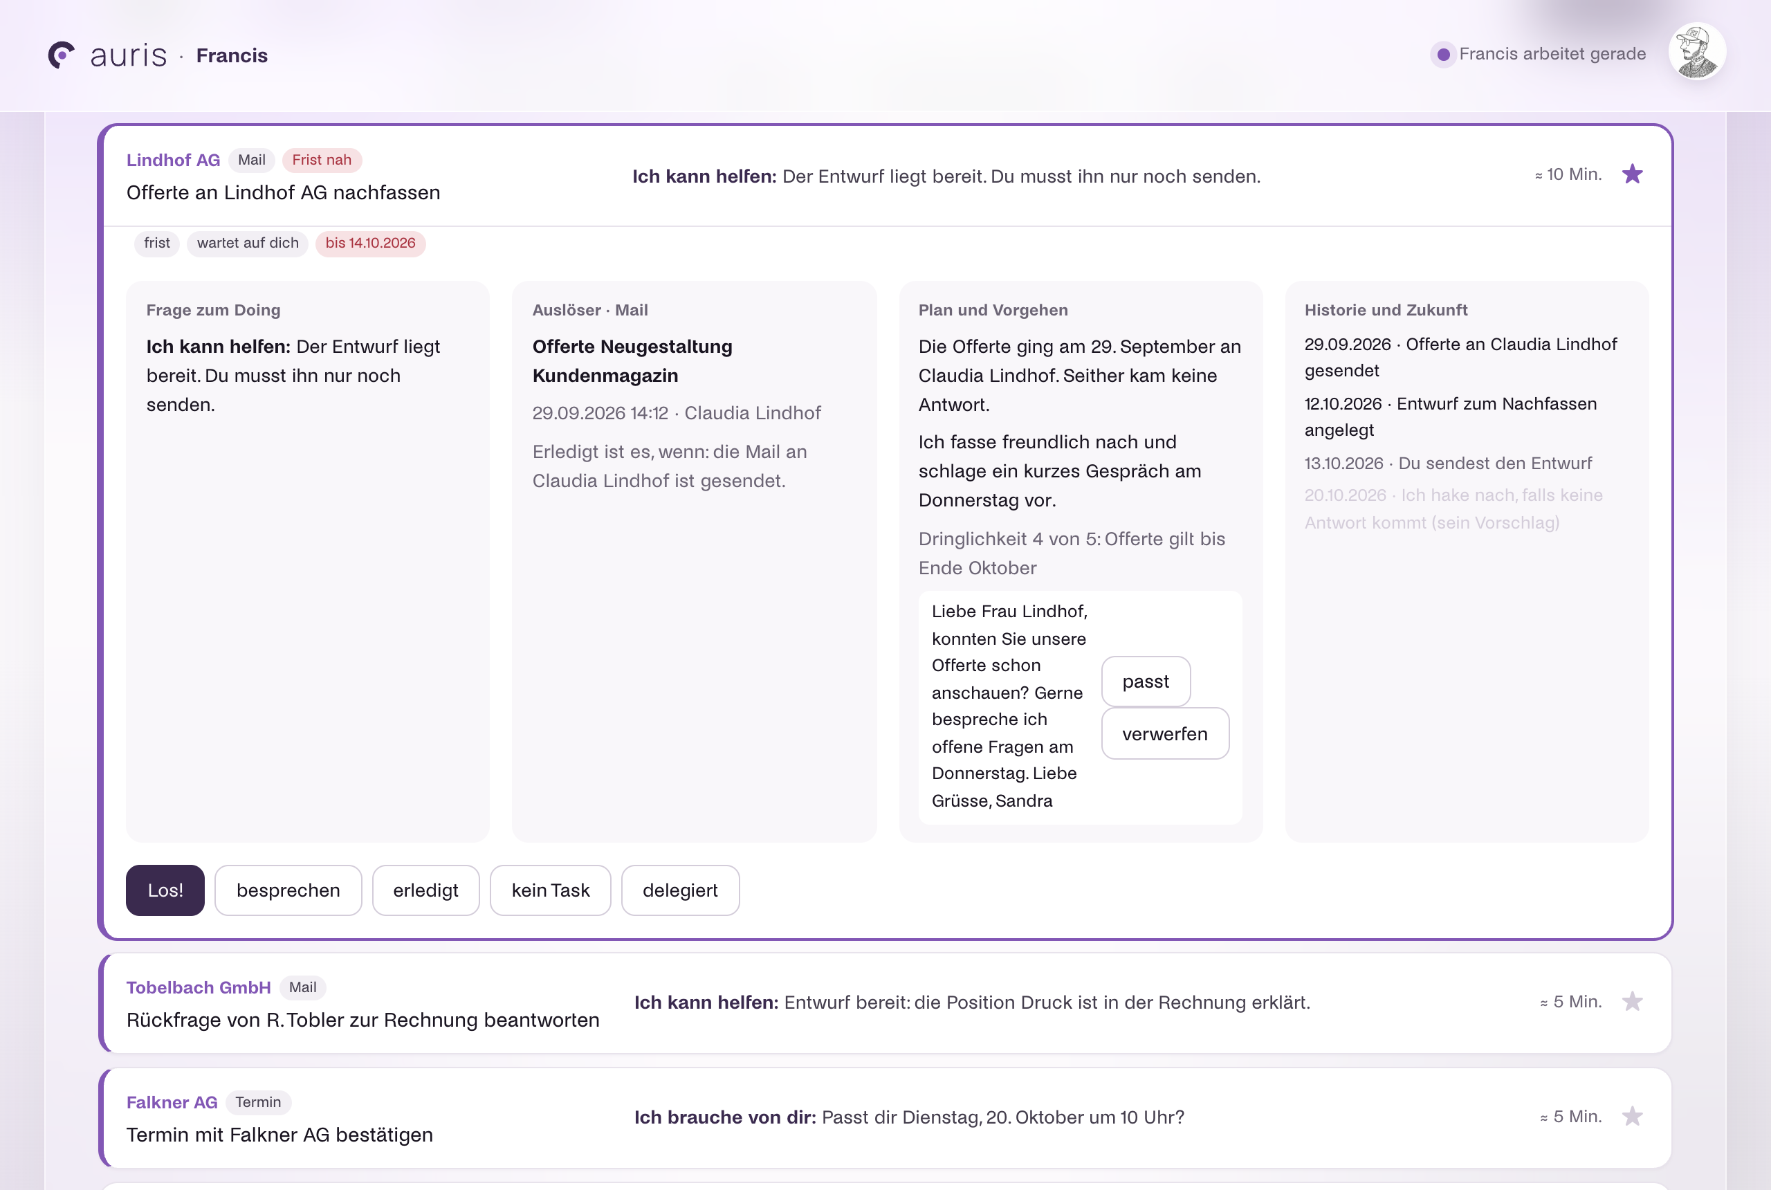Viewport: 1771px width, 1190px height.
Task: Open the Falkner AG client link
Action: pos(172,1103)
